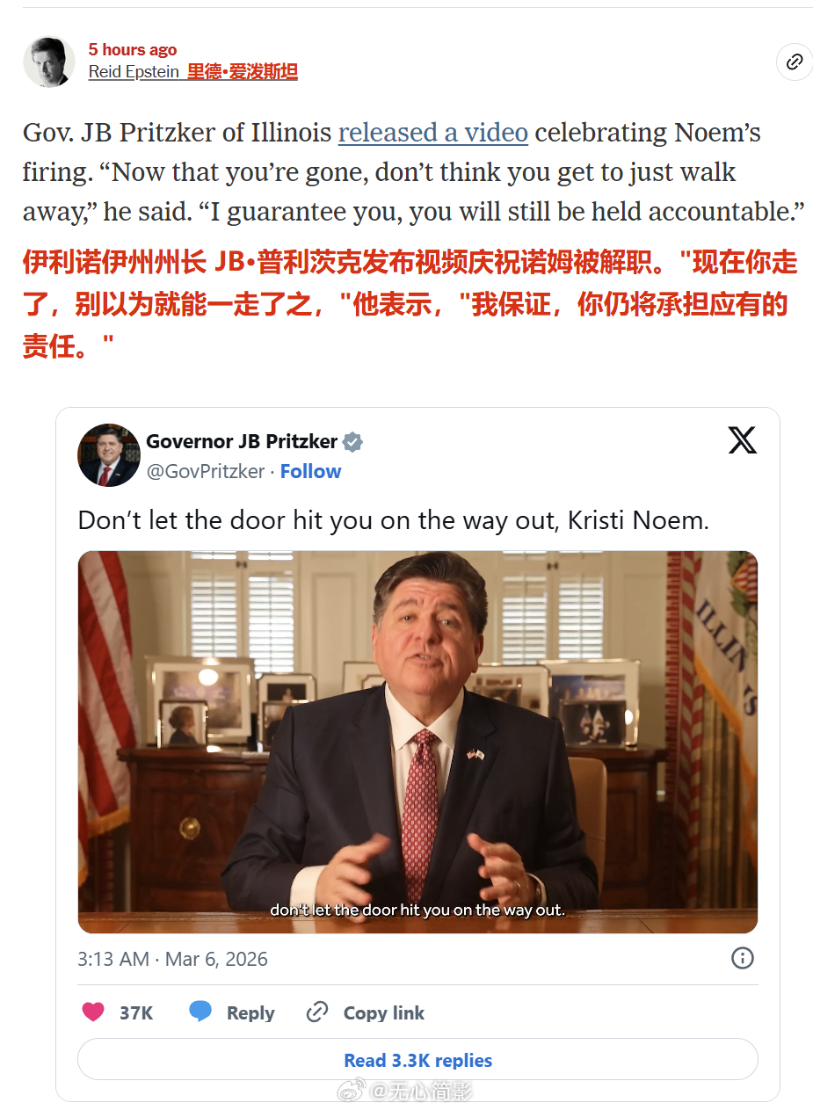Image resolution: width=813 pixels, height=1110 pixels.
Task: Click the 37K likes count
Action: coord(136,1013)
